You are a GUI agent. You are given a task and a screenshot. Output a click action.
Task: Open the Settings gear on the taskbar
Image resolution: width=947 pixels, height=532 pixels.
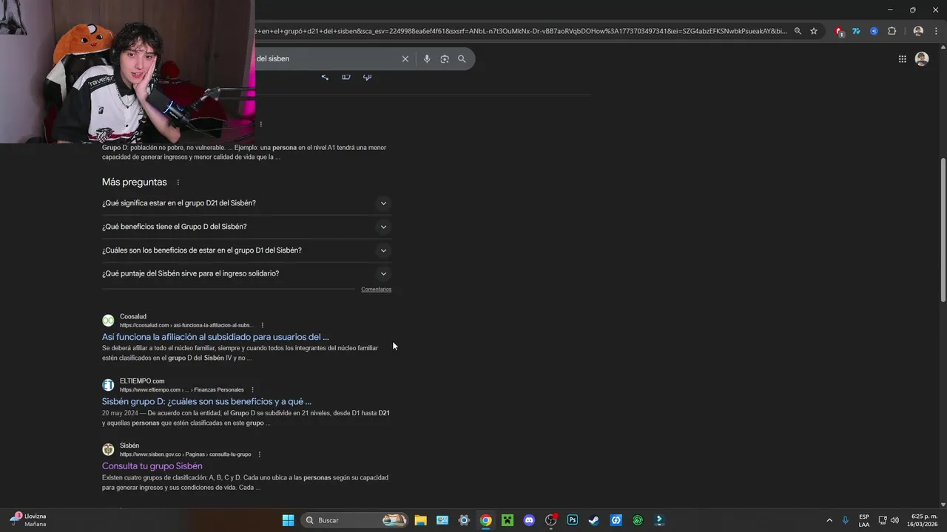(x=464, y=520)
